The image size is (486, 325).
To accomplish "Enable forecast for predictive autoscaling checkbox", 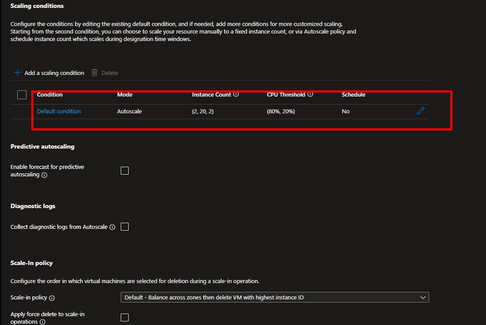I will 125,171.
